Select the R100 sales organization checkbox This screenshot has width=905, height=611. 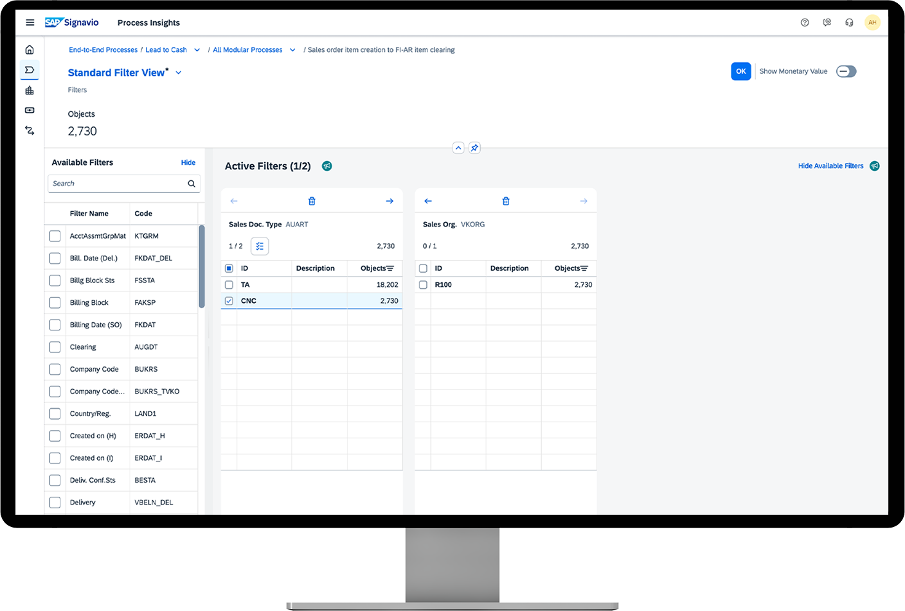coord(423,284)
